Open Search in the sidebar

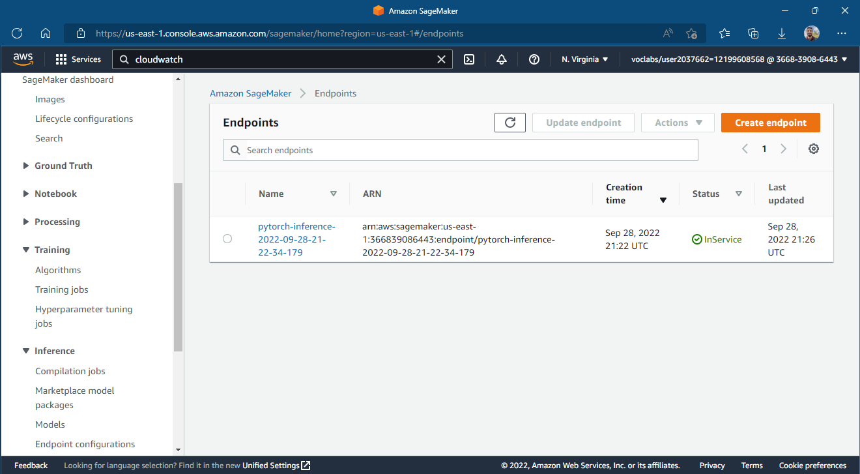click(x=49, y=138)
